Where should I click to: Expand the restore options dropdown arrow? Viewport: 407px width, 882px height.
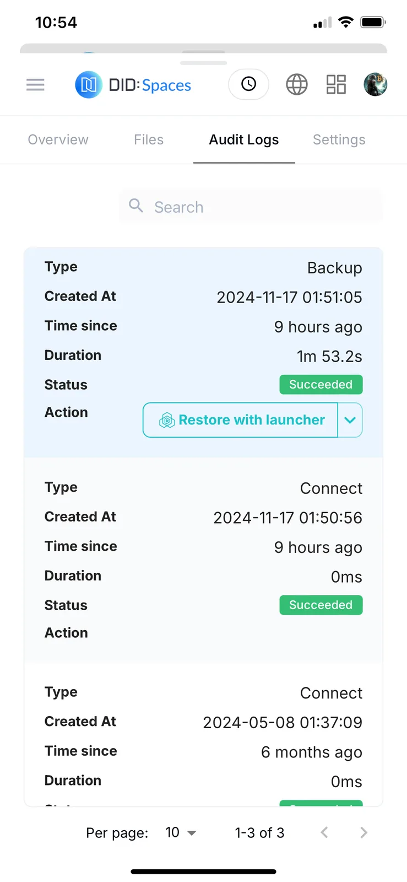pyautogui.click(x=350, y=420)
